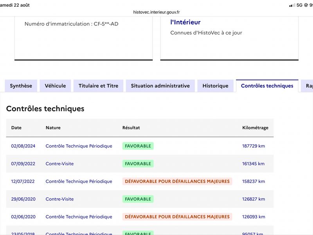The width and height of the screenshot is (313, 235).
Task: Open the Synthèse tab
Action: pyautogui.click(x=21, y=86)
